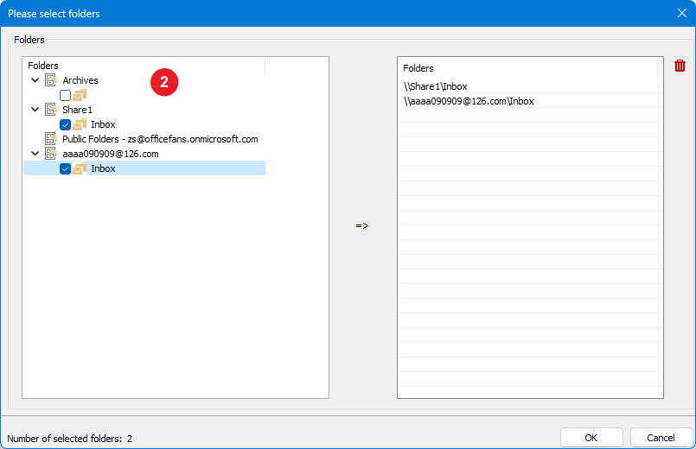Uncheck the Share1 Inbox checkbox

point(66,124)
